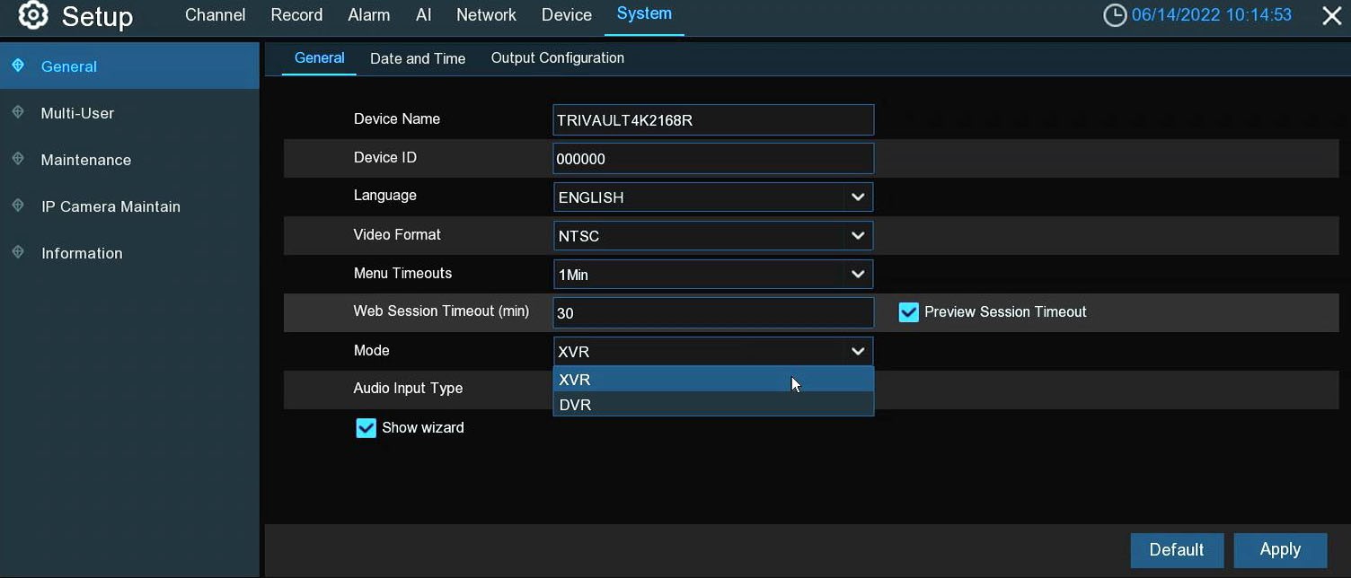This screenshot has height=578, width=1351.
Task: Click the diamond icon next to Maintenance
Action: click(18, 159)
